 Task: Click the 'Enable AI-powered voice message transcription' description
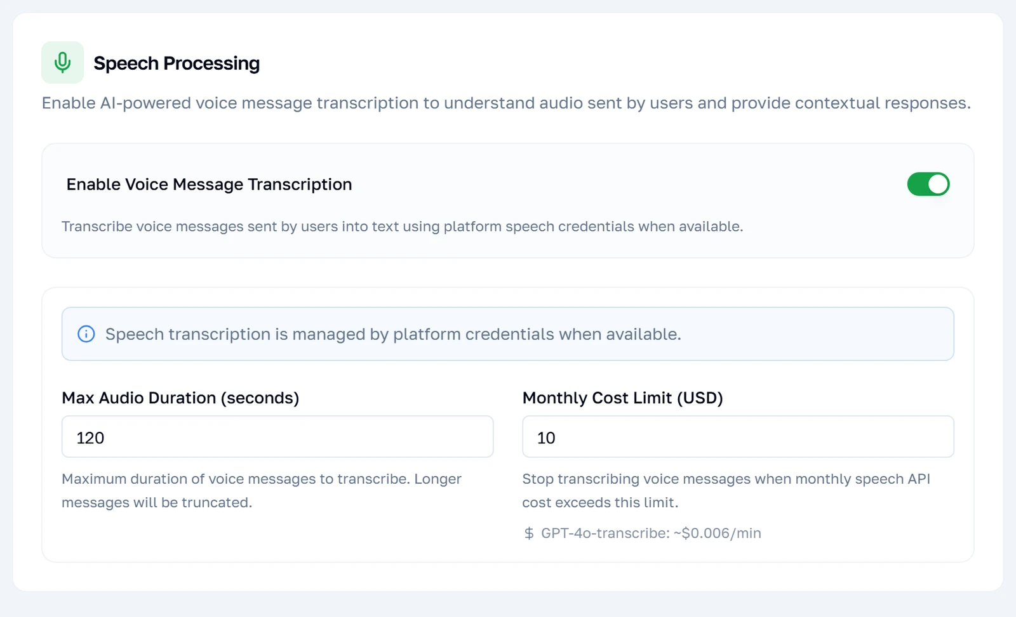coord(506,103)
